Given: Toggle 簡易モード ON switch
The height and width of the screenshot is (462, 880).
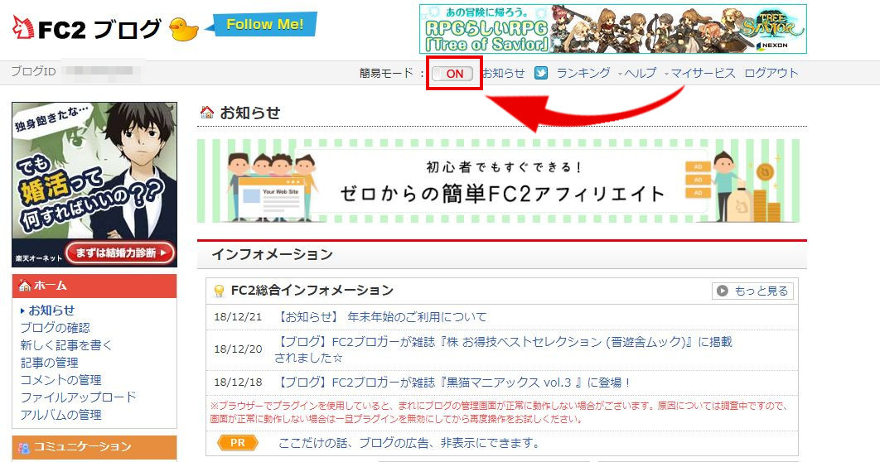Looking at the screenshot, I should [452, 74].
